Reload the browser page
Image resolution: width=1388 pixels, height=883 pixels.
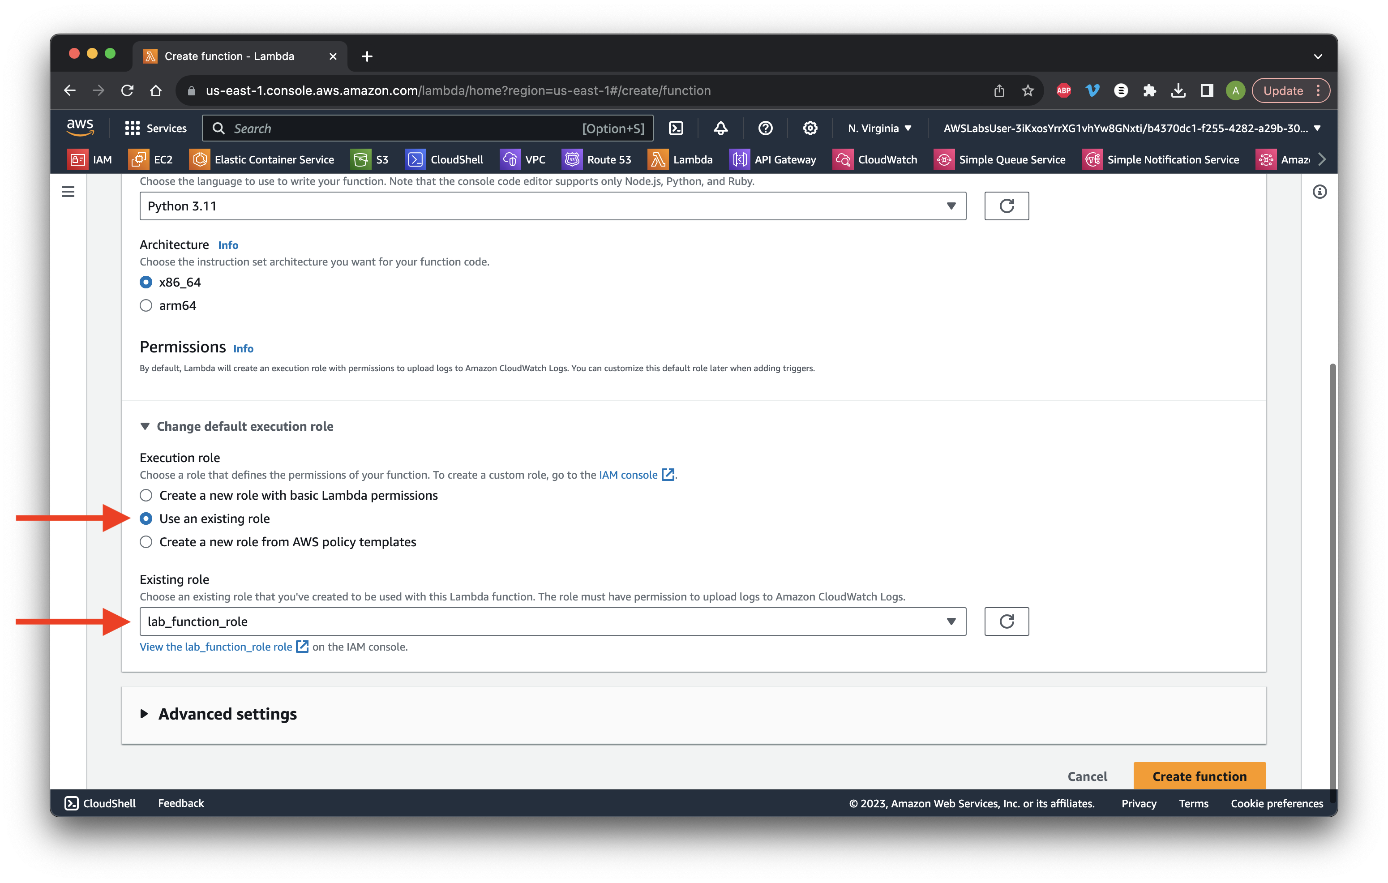128,90
